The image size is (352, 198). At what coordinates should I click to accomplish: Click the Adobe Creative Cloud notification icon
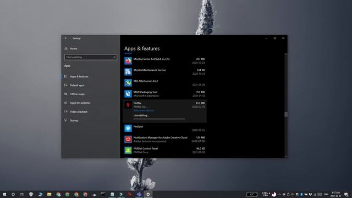[x=128, y=139]
